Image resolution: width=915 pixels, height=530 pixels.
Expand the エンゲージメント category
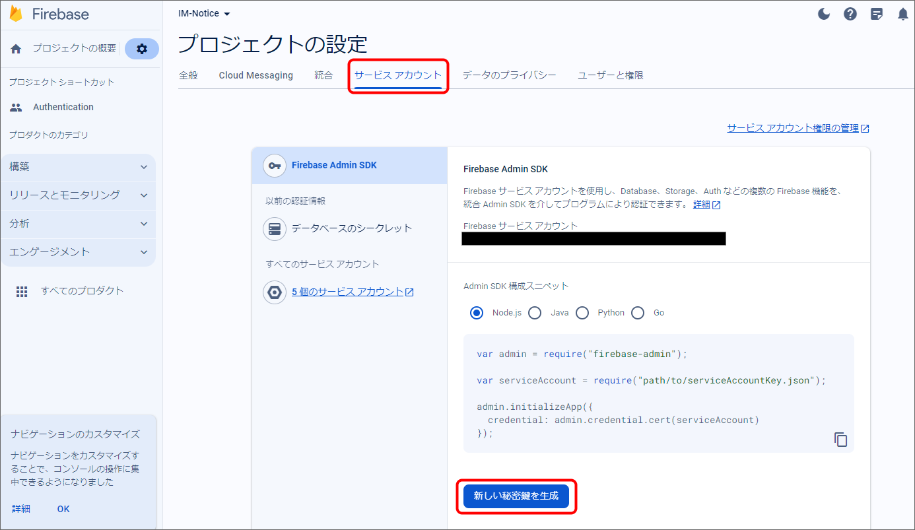(78, 252)
